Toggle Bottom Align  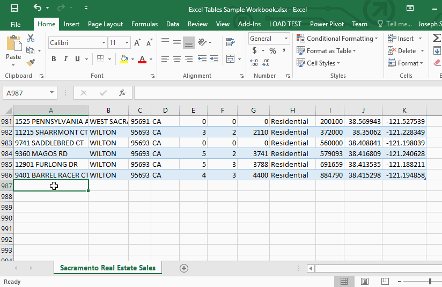[189, 42]
